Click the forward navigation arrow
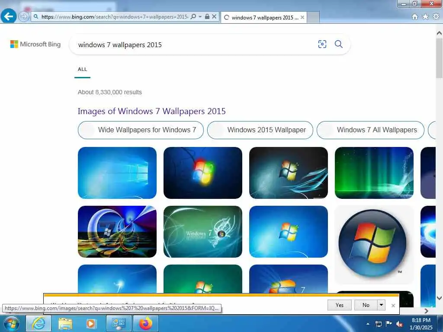Image resolution: width=443 pixels, height=332 pixels. coord(24,17)
